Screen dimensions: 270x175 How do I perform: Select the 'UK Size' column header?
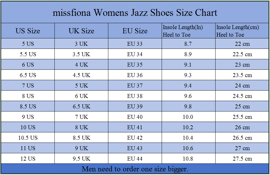click(x=81, y=31)
